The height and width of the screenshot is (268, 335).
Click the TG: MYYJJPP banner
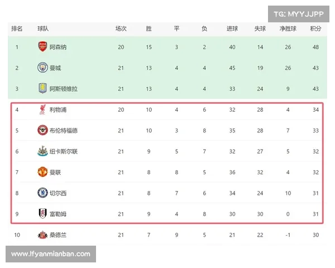pos(299,13)
